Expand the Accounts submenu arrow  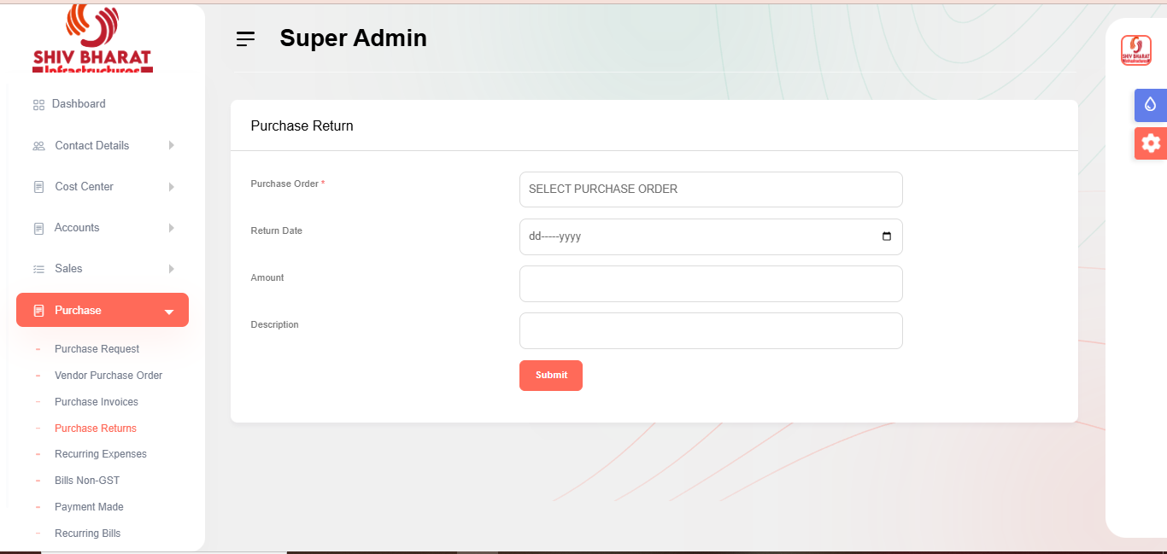pos(171,228)
